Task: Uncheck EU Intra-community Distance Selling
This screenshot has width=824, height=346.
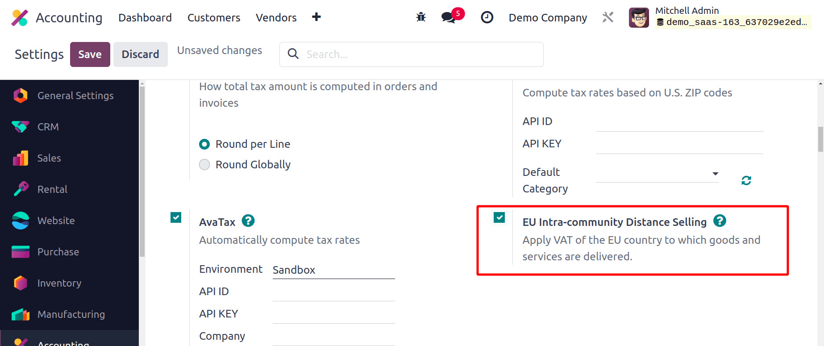Action: (x=499, y=217)
